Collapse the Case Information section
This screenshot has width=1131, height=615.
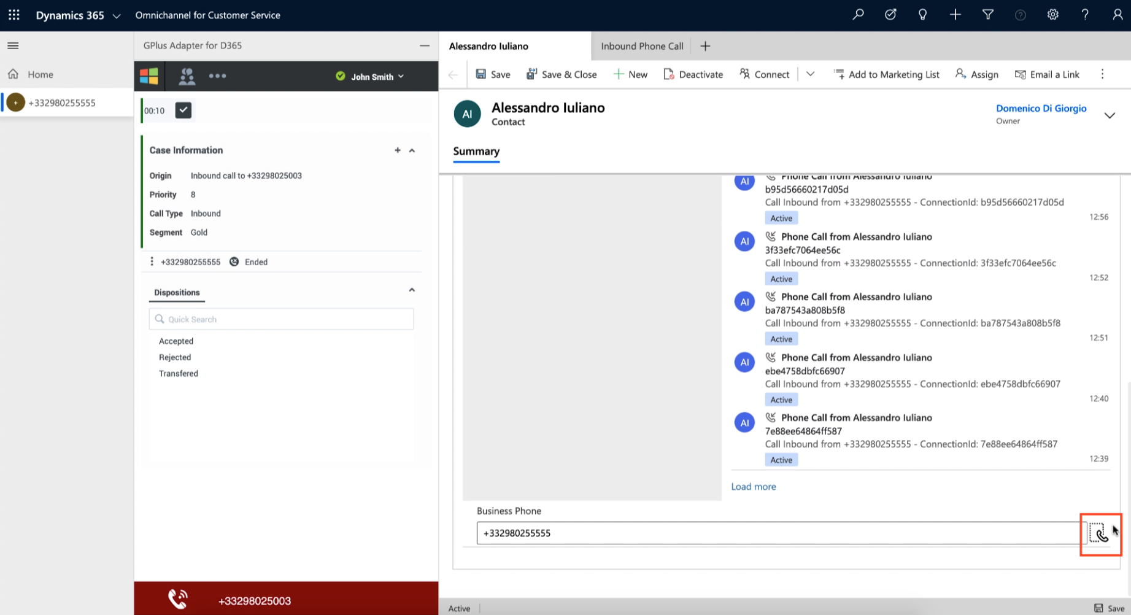pyautogui.click(x=412, y=150)
